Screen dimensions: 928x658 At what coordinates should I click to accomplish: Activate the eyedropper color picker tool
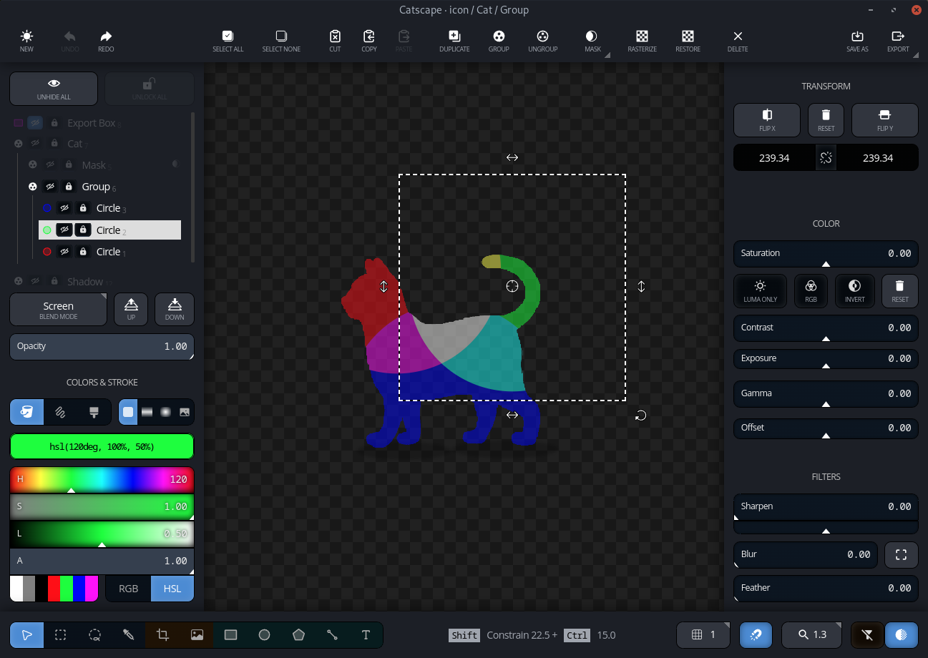(129, 634)
